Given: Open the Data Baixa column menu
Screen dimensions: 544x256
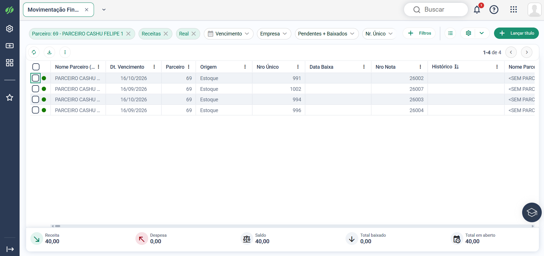Looking at the screenshot, I should 364,67.
